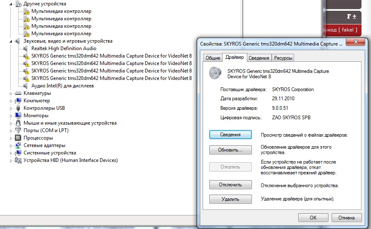Click the monitor icon next to Мониторы
This screenshot has width=371, height=229.
click(18, 116)
